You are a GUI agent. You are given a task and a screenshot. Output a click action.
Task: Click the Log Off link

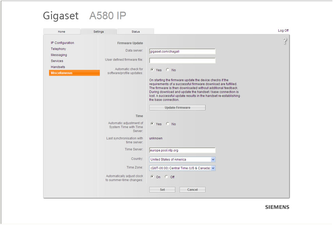pos(283,31)
